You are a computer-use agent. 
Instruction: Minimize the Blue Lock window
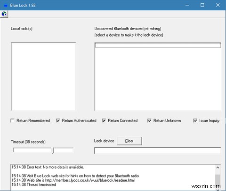pos(187,5)
